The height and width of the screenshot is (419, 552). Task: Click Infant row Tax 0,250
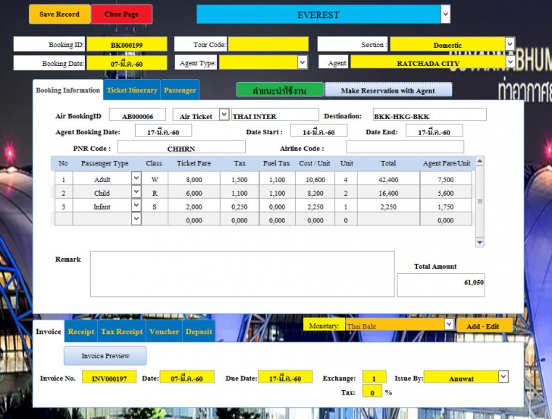[x=240, y=206]
